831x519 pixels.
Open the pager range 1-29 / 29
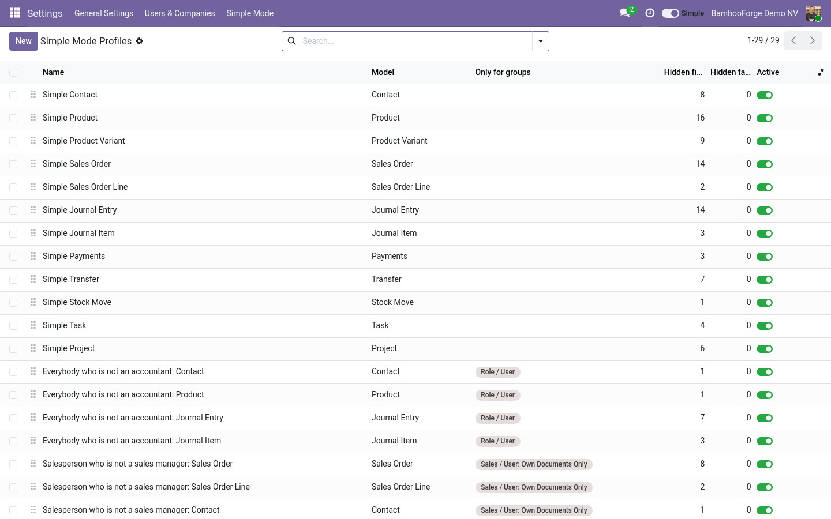[763, 40]
